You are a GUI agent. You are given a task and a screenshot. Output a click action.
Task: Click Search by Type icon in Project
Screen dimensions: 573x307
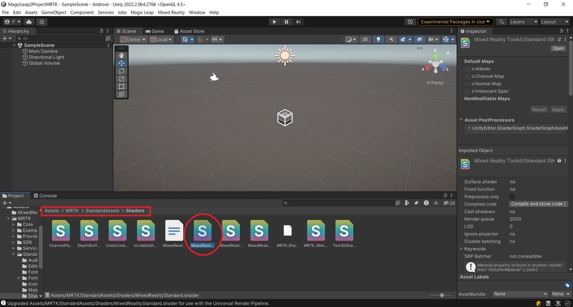(407, 203)
